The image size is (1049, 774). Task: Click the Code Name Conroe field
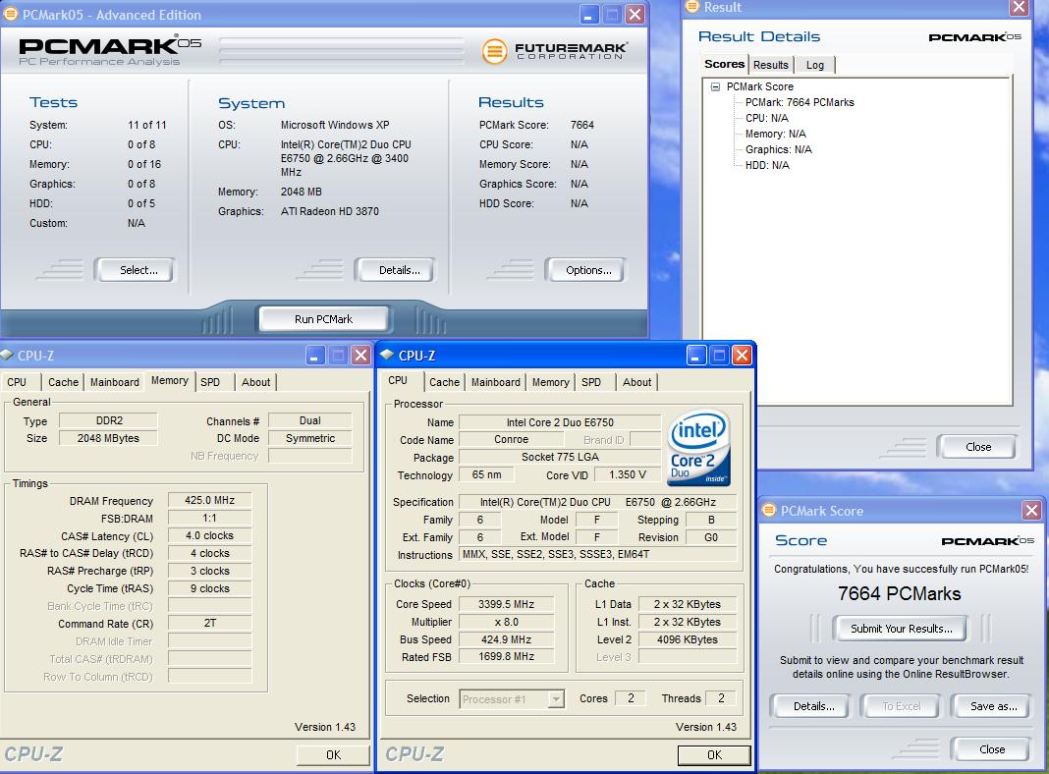click(511, 439)
